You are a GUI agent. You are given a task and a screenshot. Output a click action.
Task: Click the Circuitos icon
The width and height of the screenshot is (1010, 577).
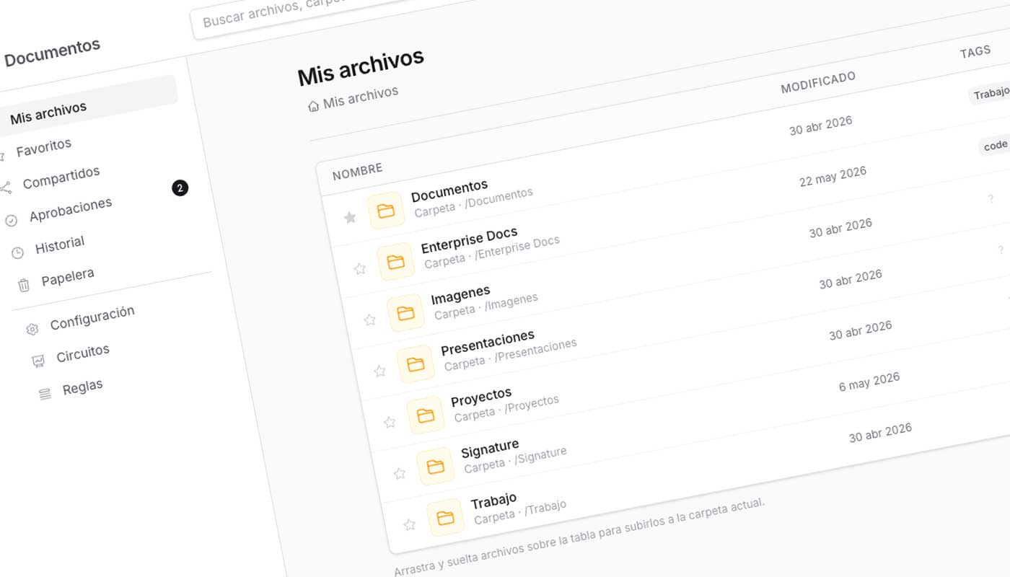coord(38,361)
